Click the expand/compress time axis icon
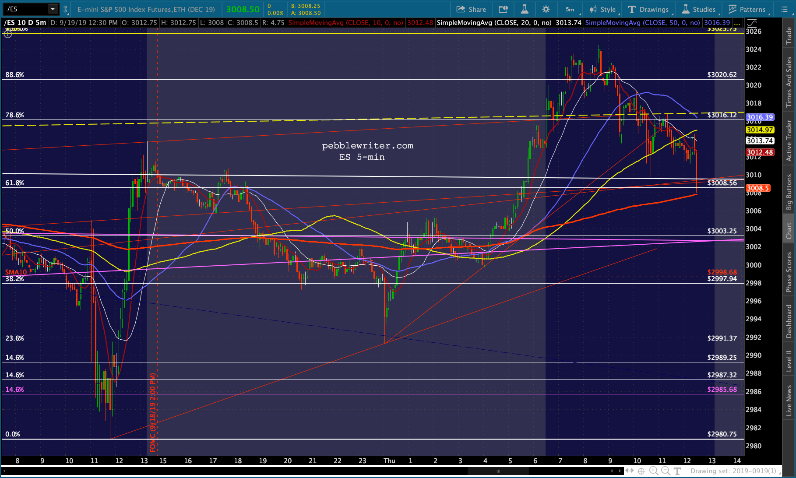796x478 pixels. tap(630, 471)
